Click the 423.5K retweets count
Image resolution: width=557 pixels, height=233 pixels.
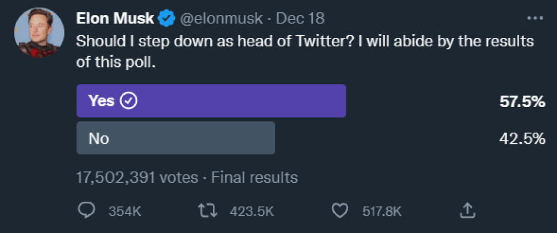[252, 212]
